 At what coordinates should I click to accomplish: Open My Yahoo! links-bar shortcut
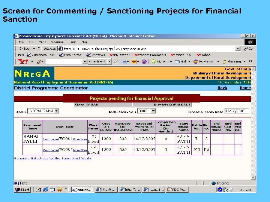pos(119,55)
